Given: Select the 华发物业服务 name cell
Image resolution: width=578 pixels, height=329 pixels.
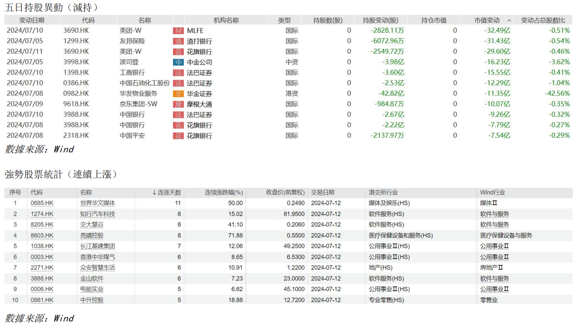Looking at the screenshot, I should tap(139, 94).
